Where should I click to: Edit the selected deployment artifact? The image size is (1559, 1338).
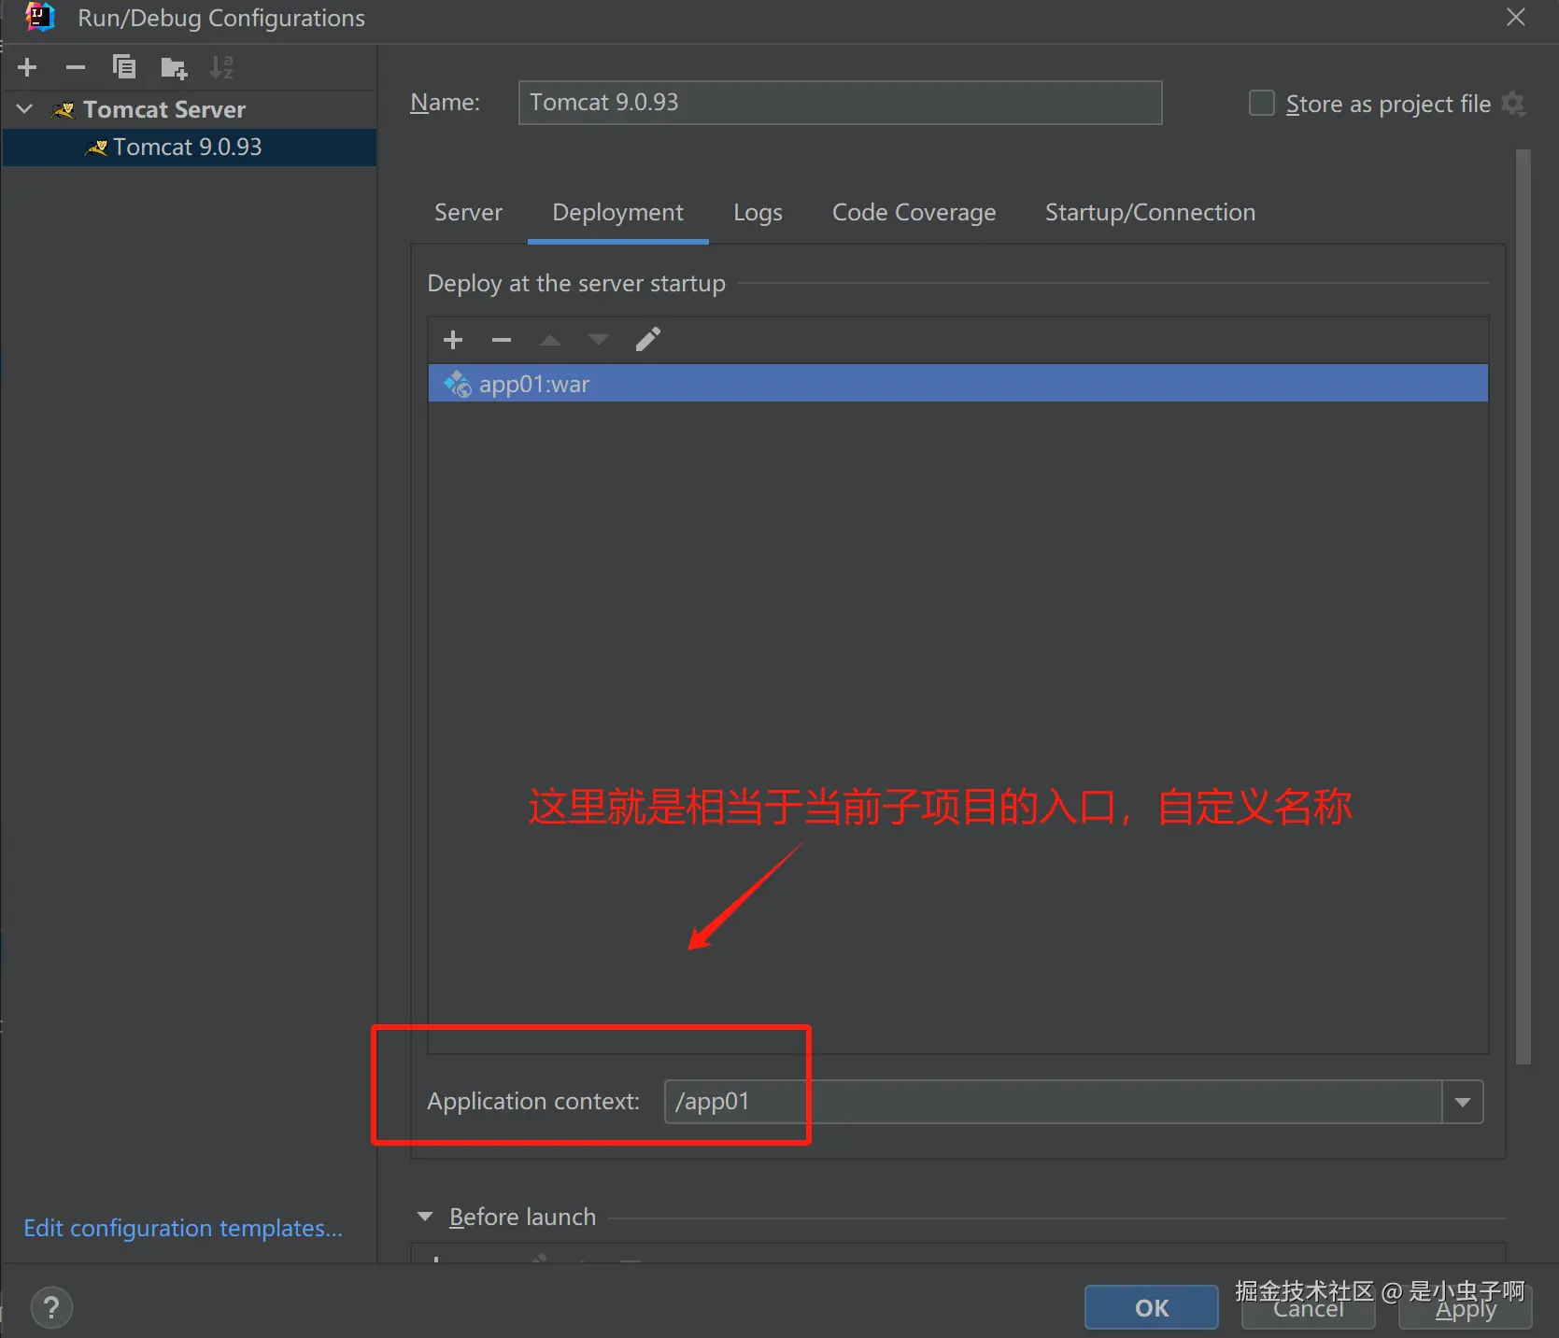[648, 339]
